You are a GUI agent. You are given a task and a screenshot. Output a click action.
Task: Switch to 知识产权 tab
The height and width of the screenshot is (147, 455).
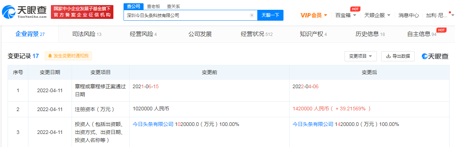pyautogui.click(x=313, y=34)
